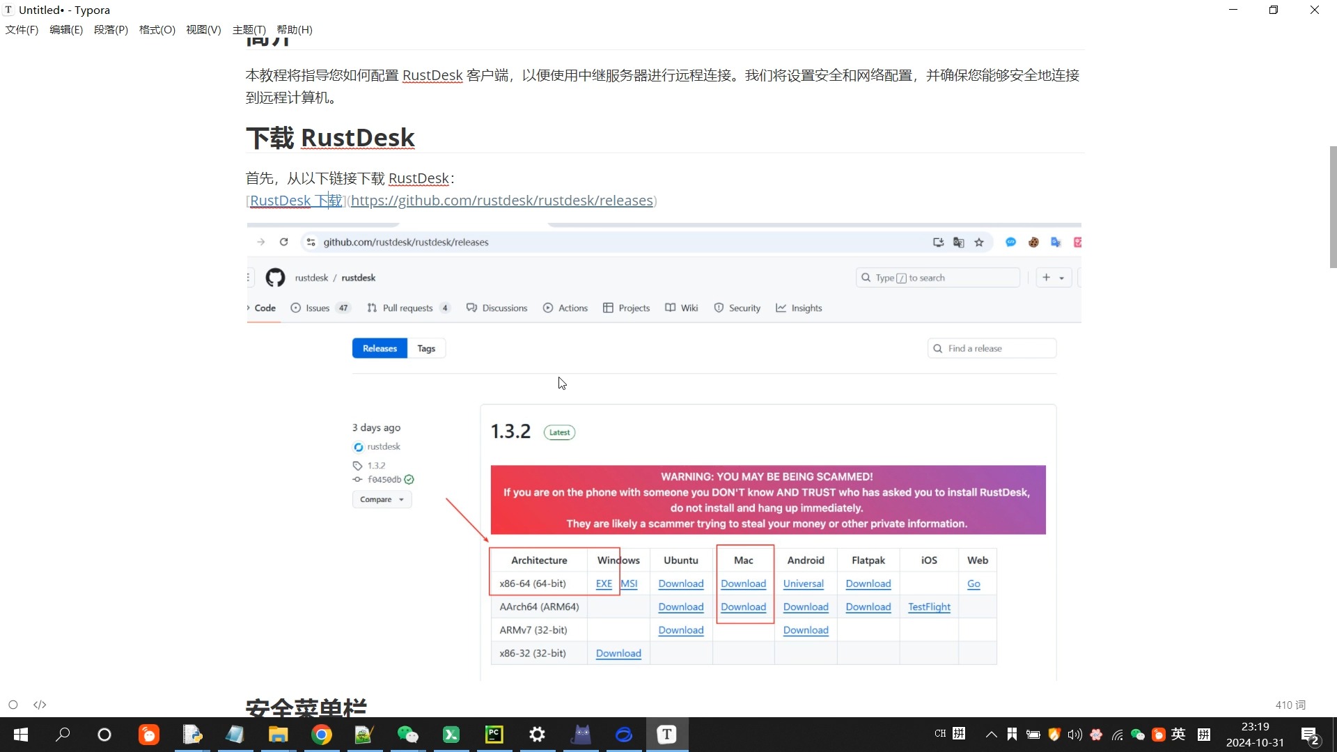Open the Issues tab in the GitHub screenshot
The image size is (1337, 752).
click(320, 308)
